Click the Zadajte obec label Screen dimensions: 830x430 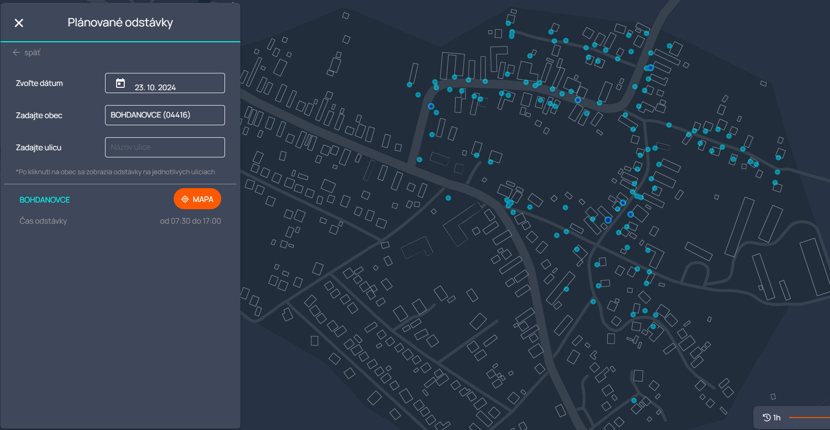click(x=39, y=115)
